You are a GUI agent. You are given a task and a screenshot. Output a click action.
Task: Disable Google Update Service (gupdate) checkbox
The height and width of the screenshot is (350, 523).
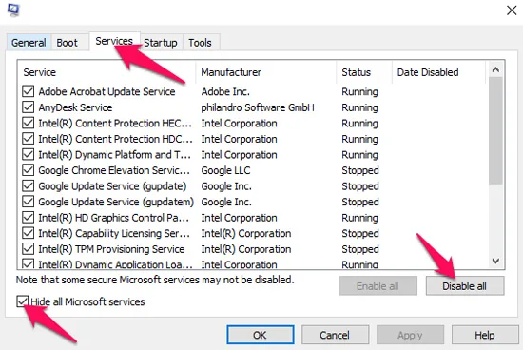tap(28, 186)
